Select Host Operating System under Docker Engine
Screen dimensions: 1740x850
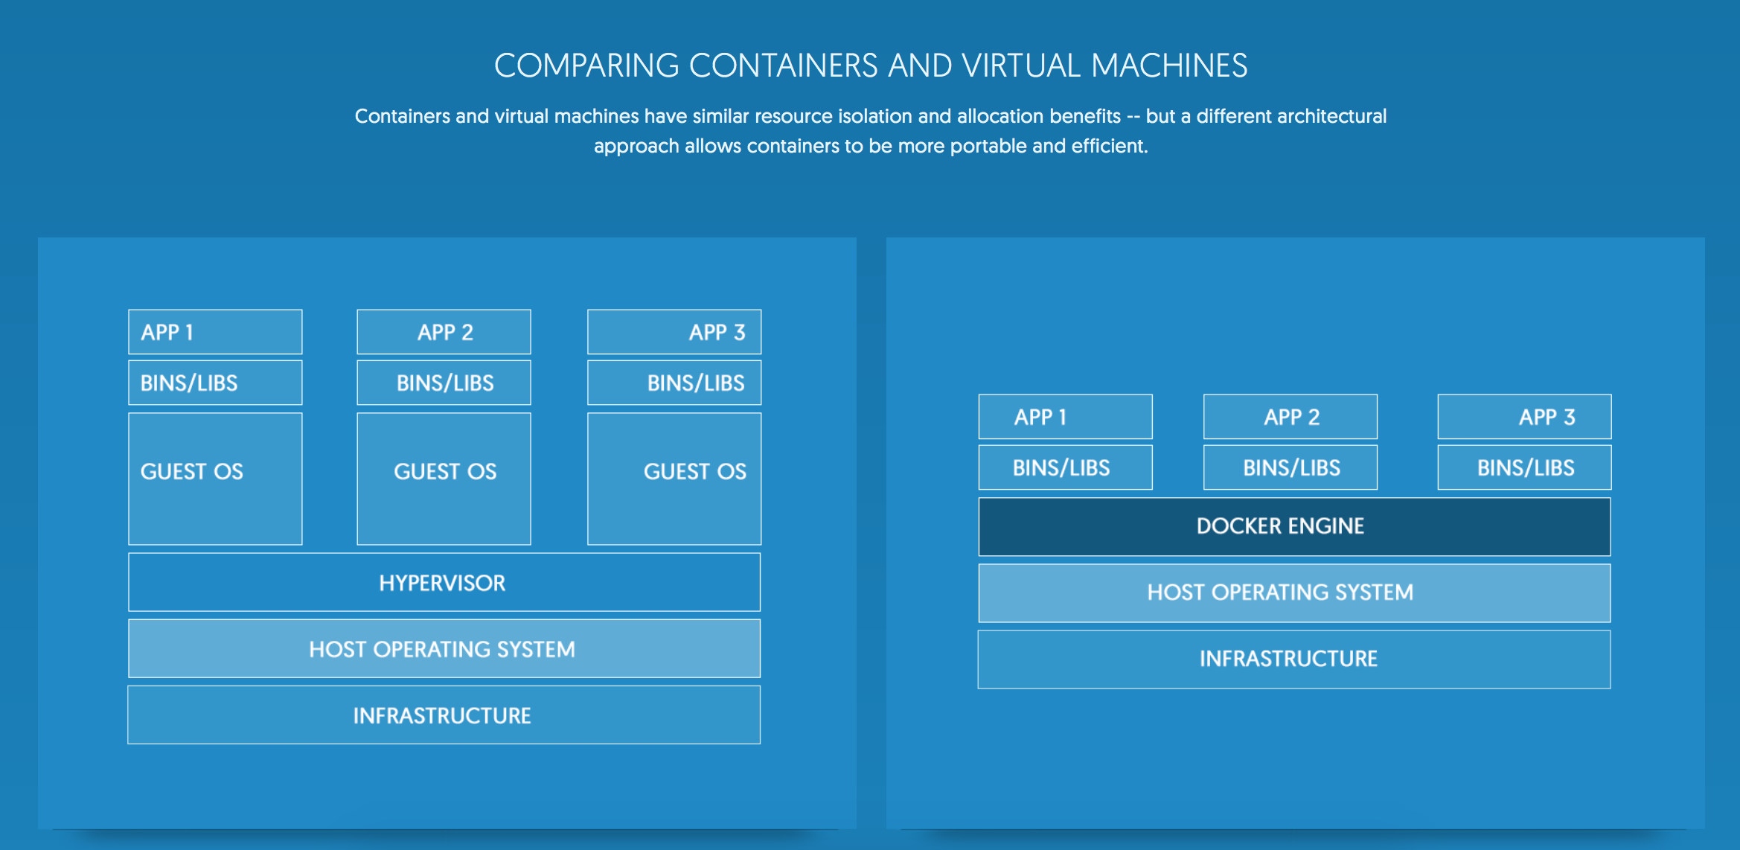(x=1294, y=592)
